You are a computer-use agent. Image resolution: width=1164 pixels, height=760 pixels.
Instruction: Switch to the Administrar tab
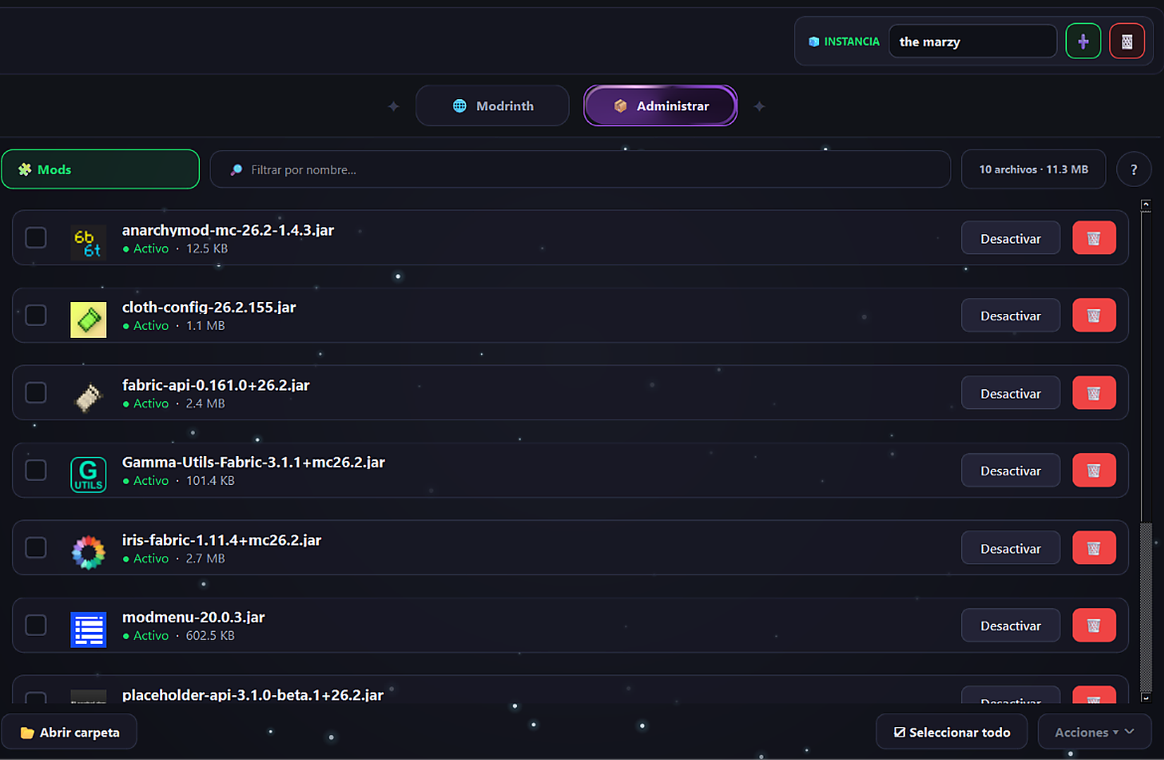point(661,106)
